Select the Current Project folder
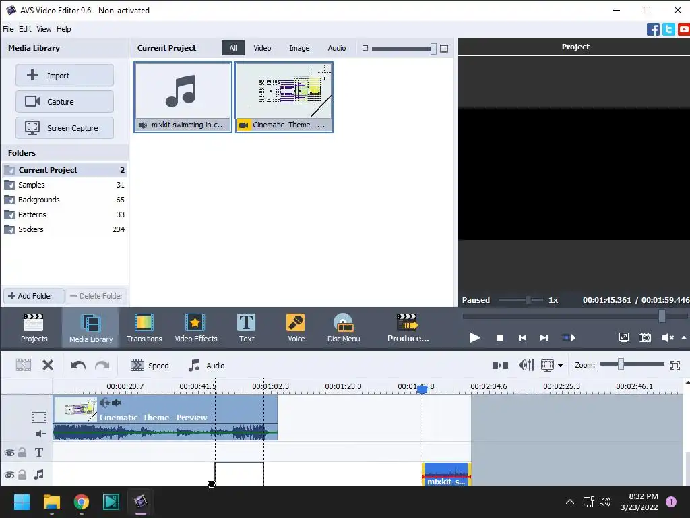690x518 pixels. click(x=64, y=170)
